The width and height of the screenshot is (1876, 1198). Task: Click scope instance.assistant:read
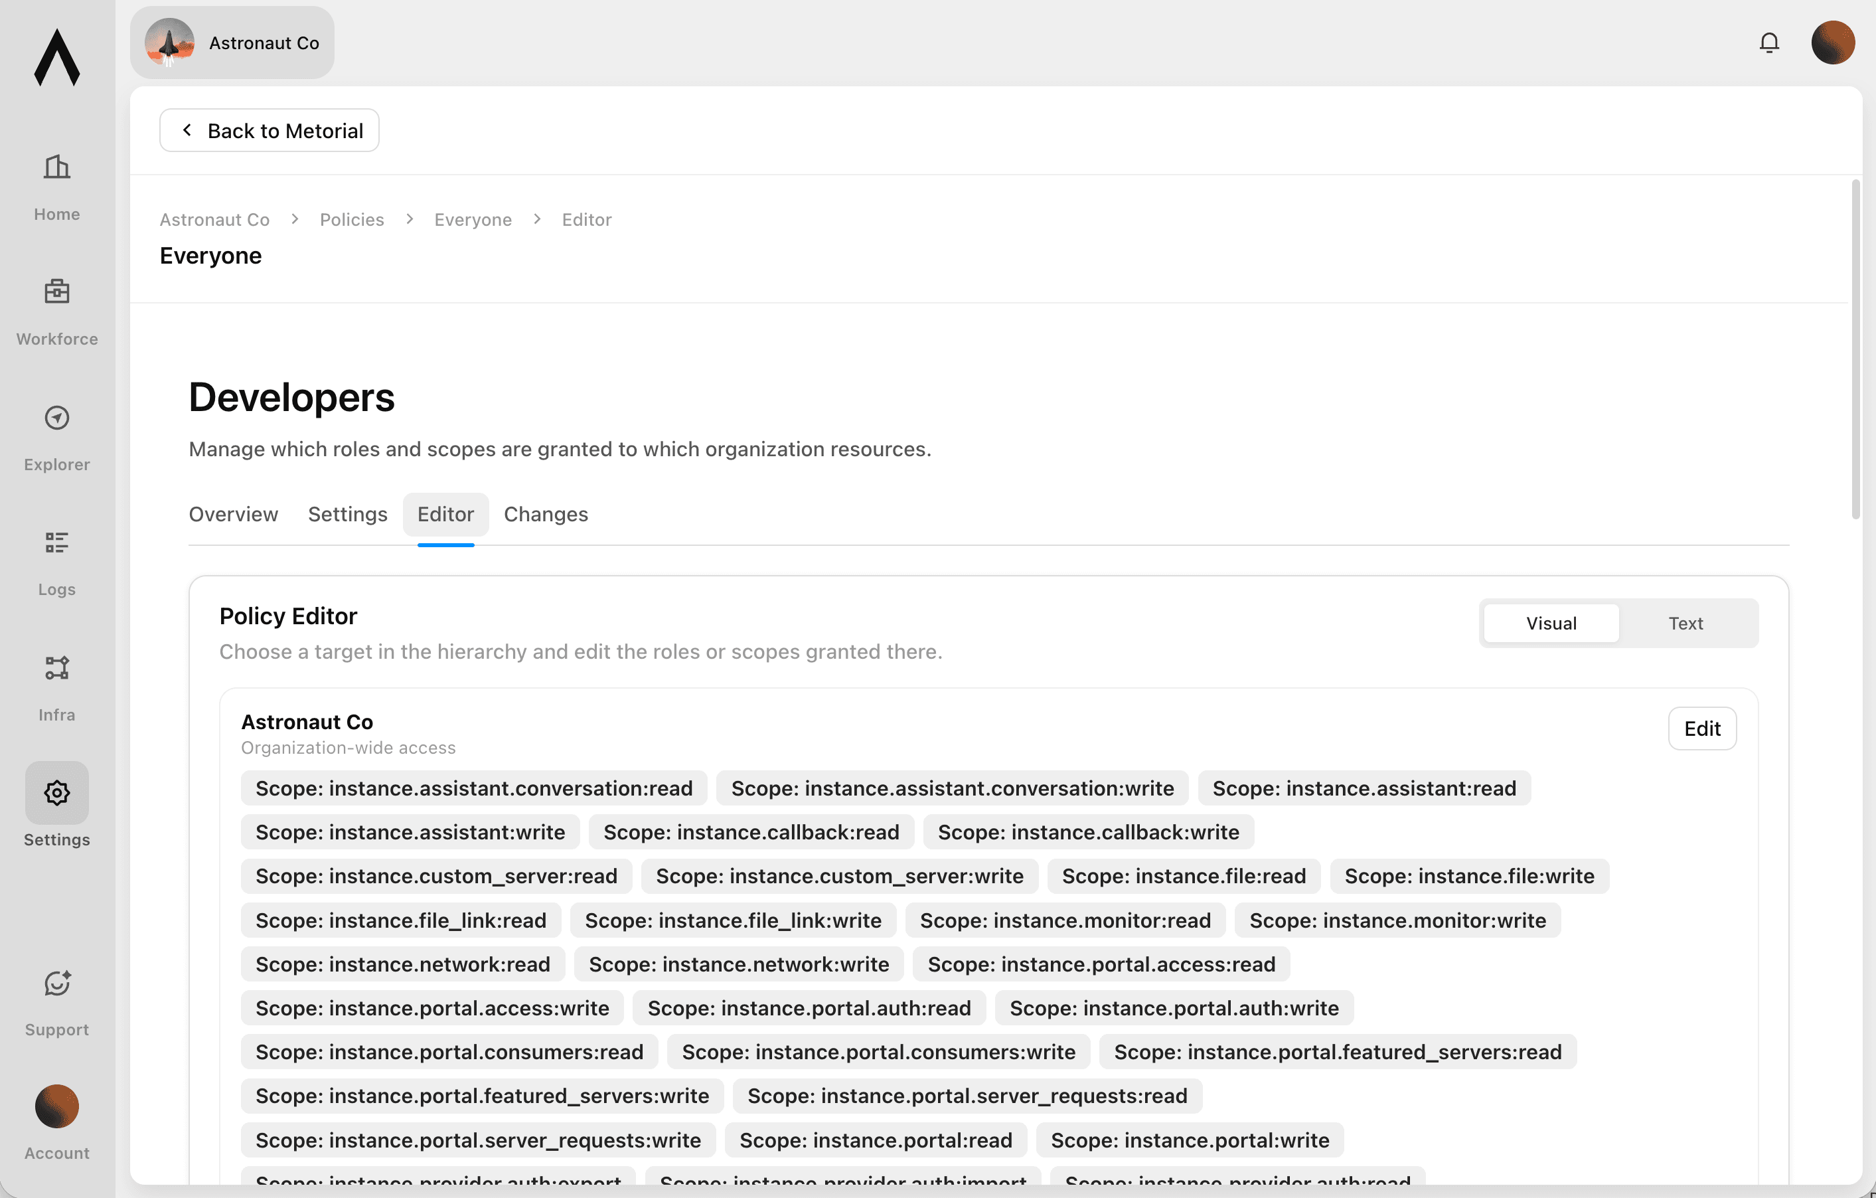tap(1364, 788)
